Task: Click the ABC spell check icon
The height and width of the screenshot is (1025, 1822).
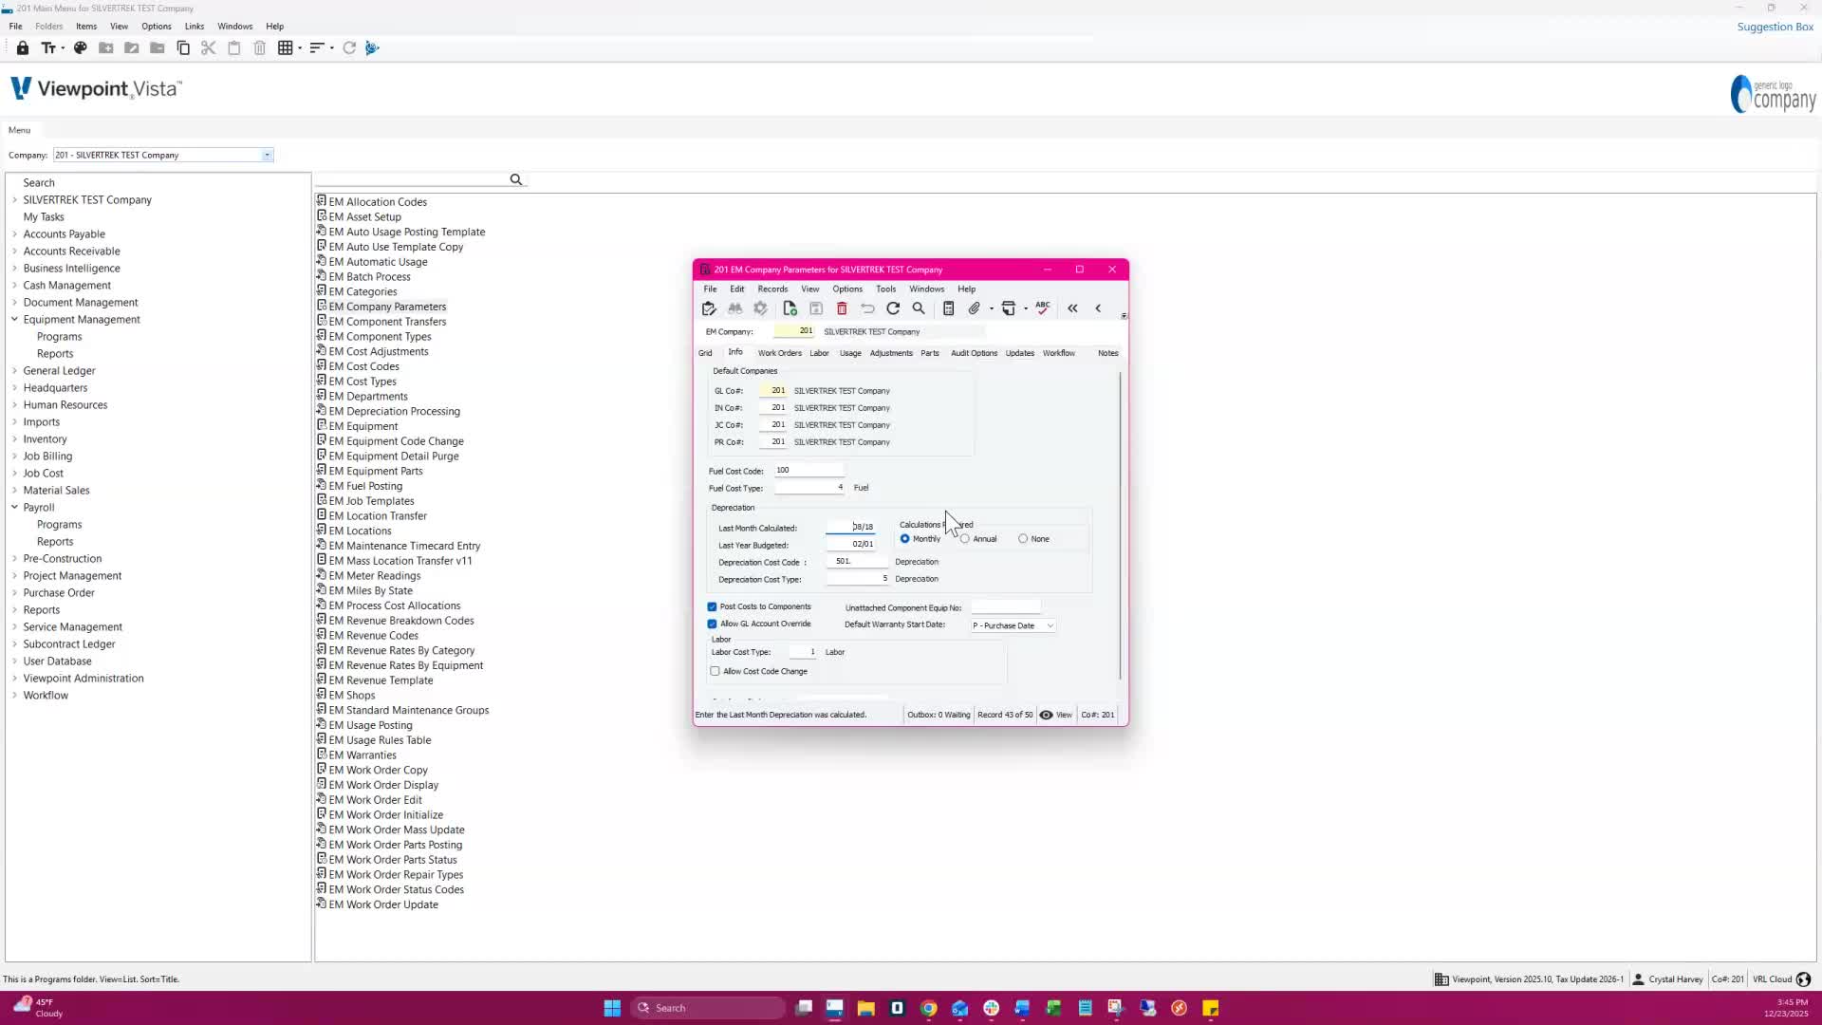Action: click(x=1043, y=307)
